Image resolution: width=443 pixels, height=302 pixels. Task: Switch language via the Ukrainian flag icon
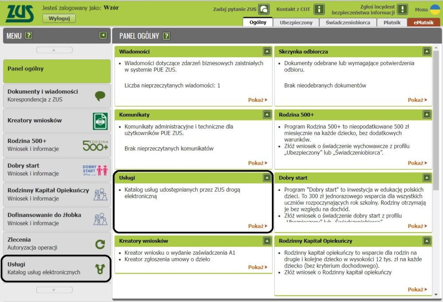(435, 9)
